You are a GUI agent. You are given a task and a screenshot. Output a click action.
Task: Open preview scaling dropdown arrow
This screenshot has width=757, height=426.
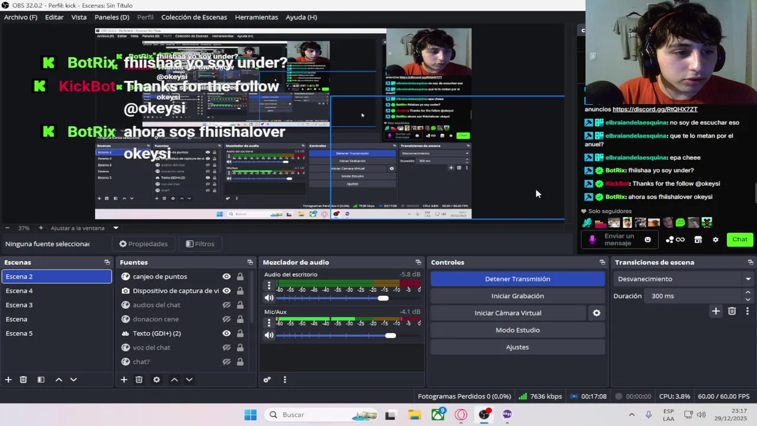pyautogui.click(x=116, y=228)
